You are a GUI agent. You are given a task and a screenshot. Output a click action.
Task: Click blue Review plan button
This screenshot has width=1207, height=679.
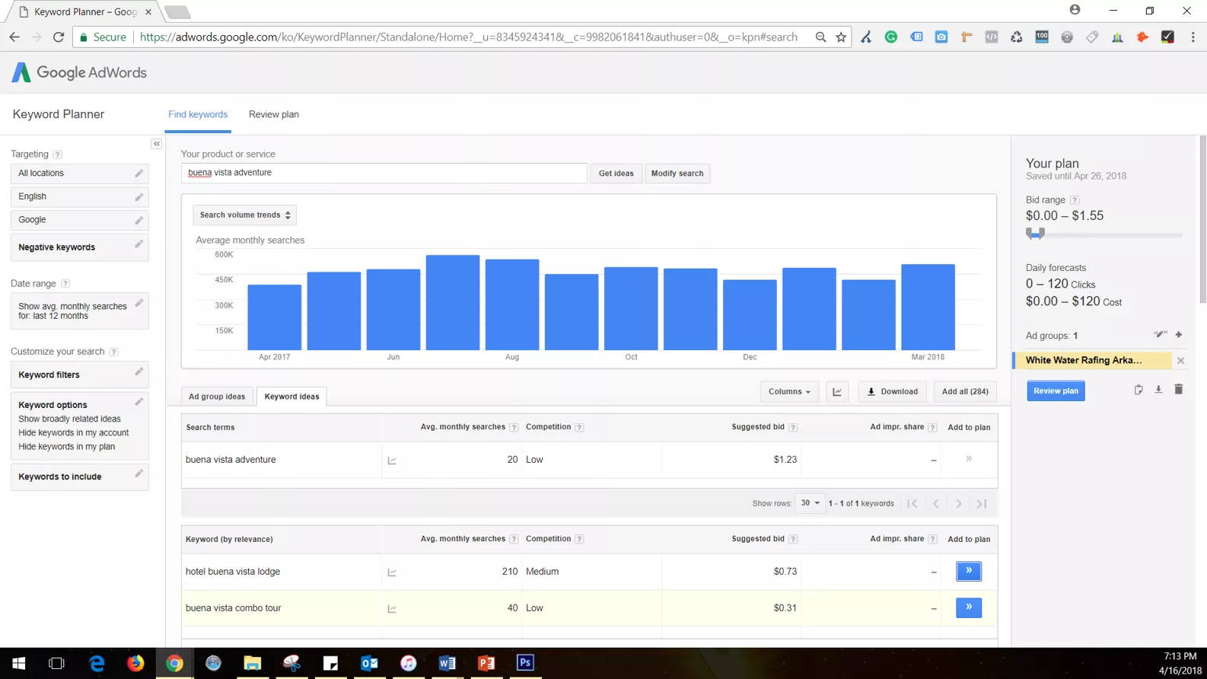pos(1056,391)
